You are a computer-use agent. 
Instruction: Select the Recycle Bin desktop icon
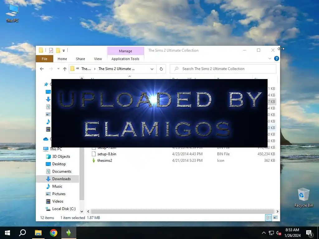coord(303,198)
